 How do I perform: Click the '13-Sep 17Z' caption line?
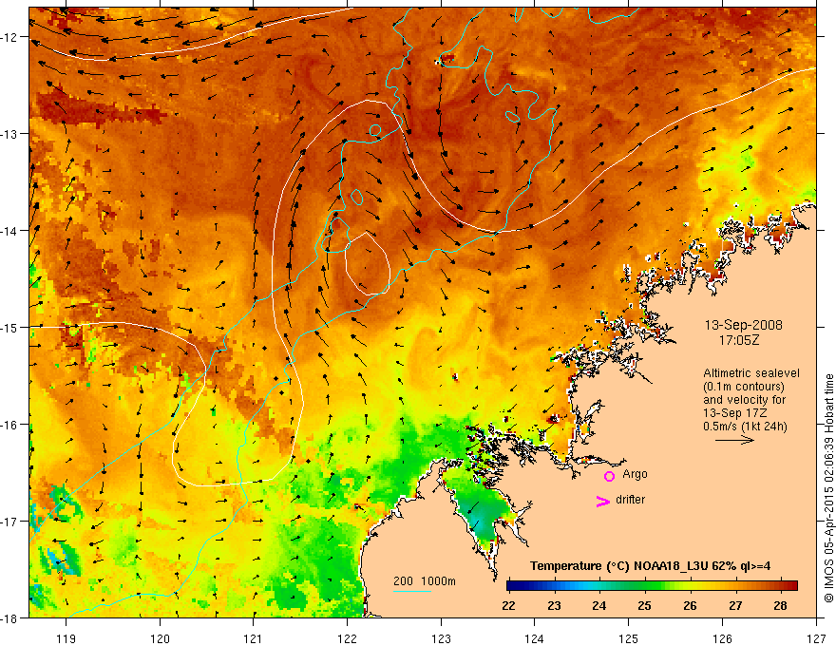(733, 413)
